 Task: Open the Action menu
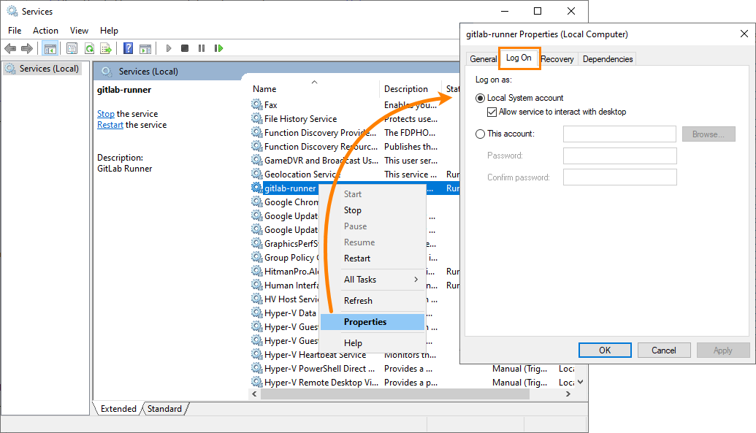pos(45,31)
